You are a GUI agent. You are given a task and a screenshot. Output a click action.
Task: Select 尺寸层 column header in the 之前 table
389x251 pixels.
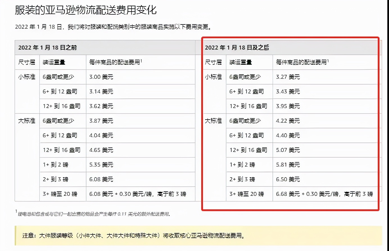click(27, 62)
